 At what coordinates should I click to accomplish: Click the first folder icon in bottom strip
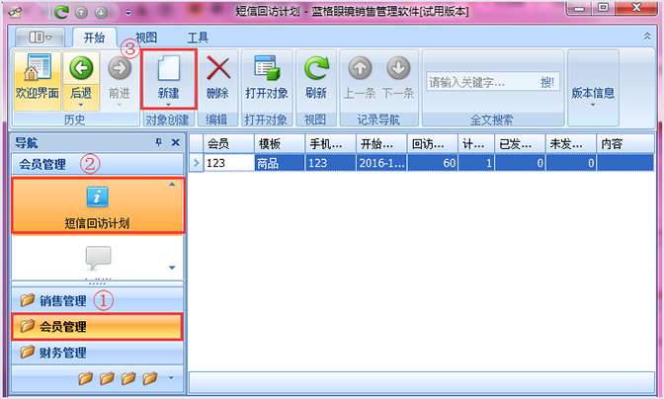click(x=86, y=378)
